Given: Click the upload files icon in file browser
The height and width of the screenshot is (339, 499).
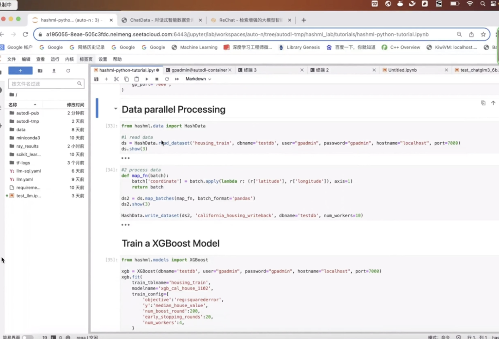Looking at the screenshot, I should click(54, 71).
